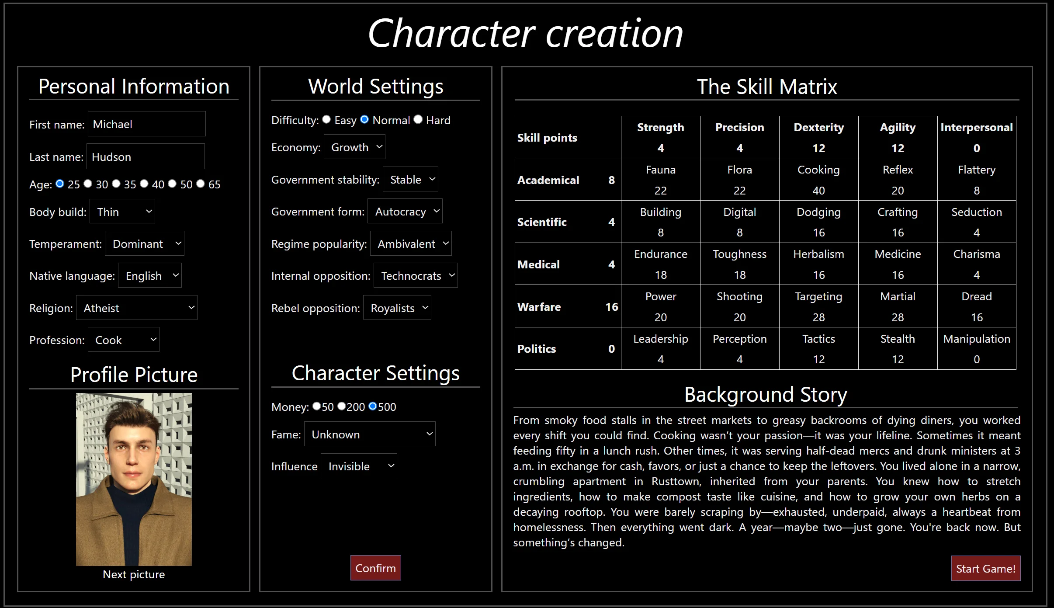Open the Body build dropdown

pos(122,212)
